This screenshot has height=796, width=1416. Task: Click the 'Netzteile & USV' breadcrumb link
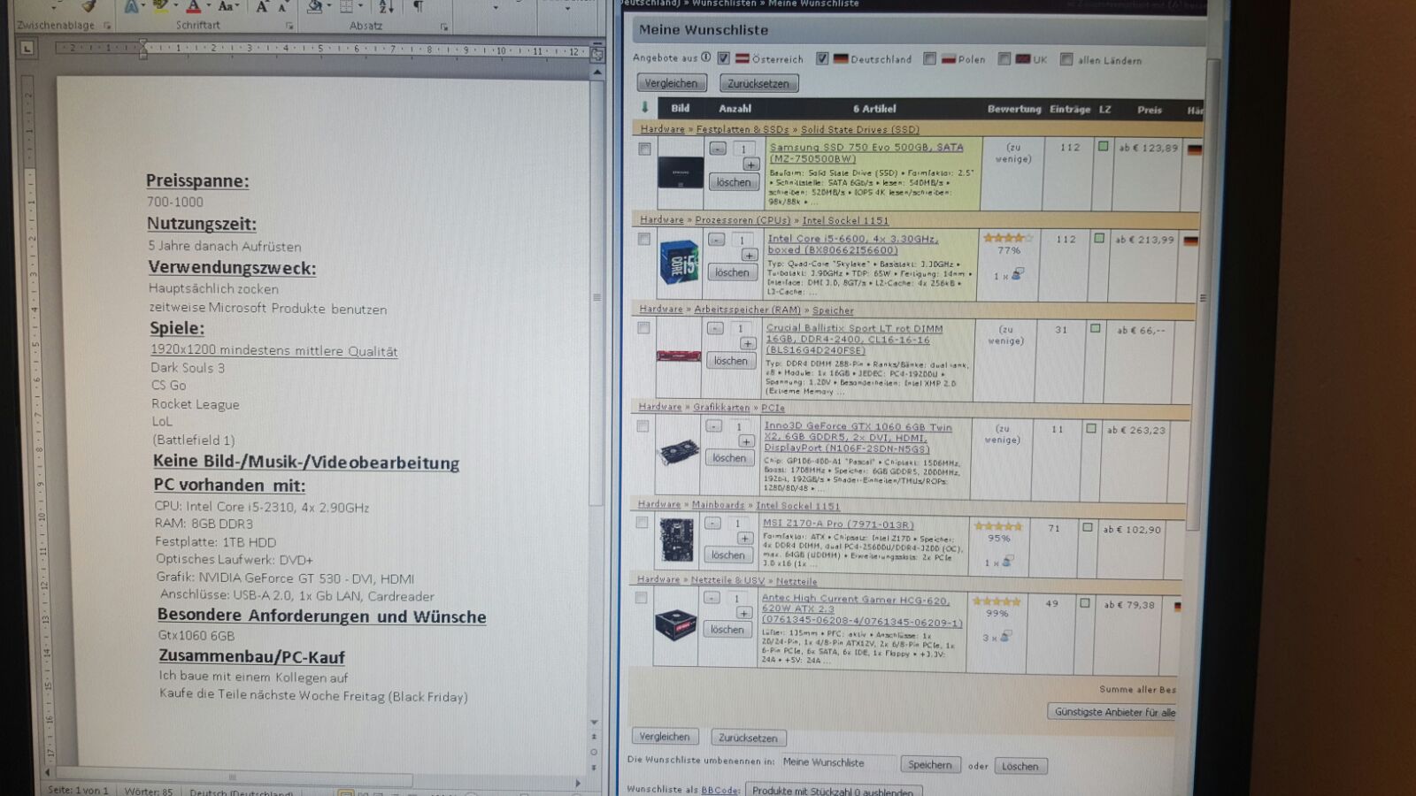pos(727,581)
